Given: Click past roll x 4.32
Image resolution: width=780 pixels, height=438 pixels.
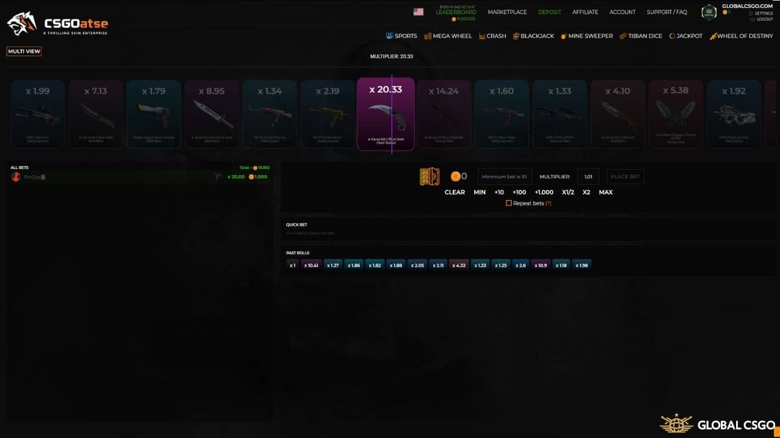Looking at the screenshot, I should point(459,265).
